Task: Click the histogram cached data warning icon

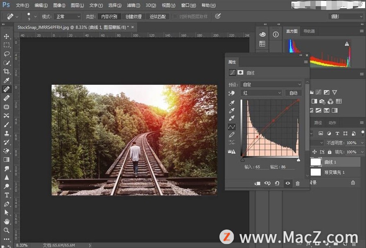Action: click(347, 44)
